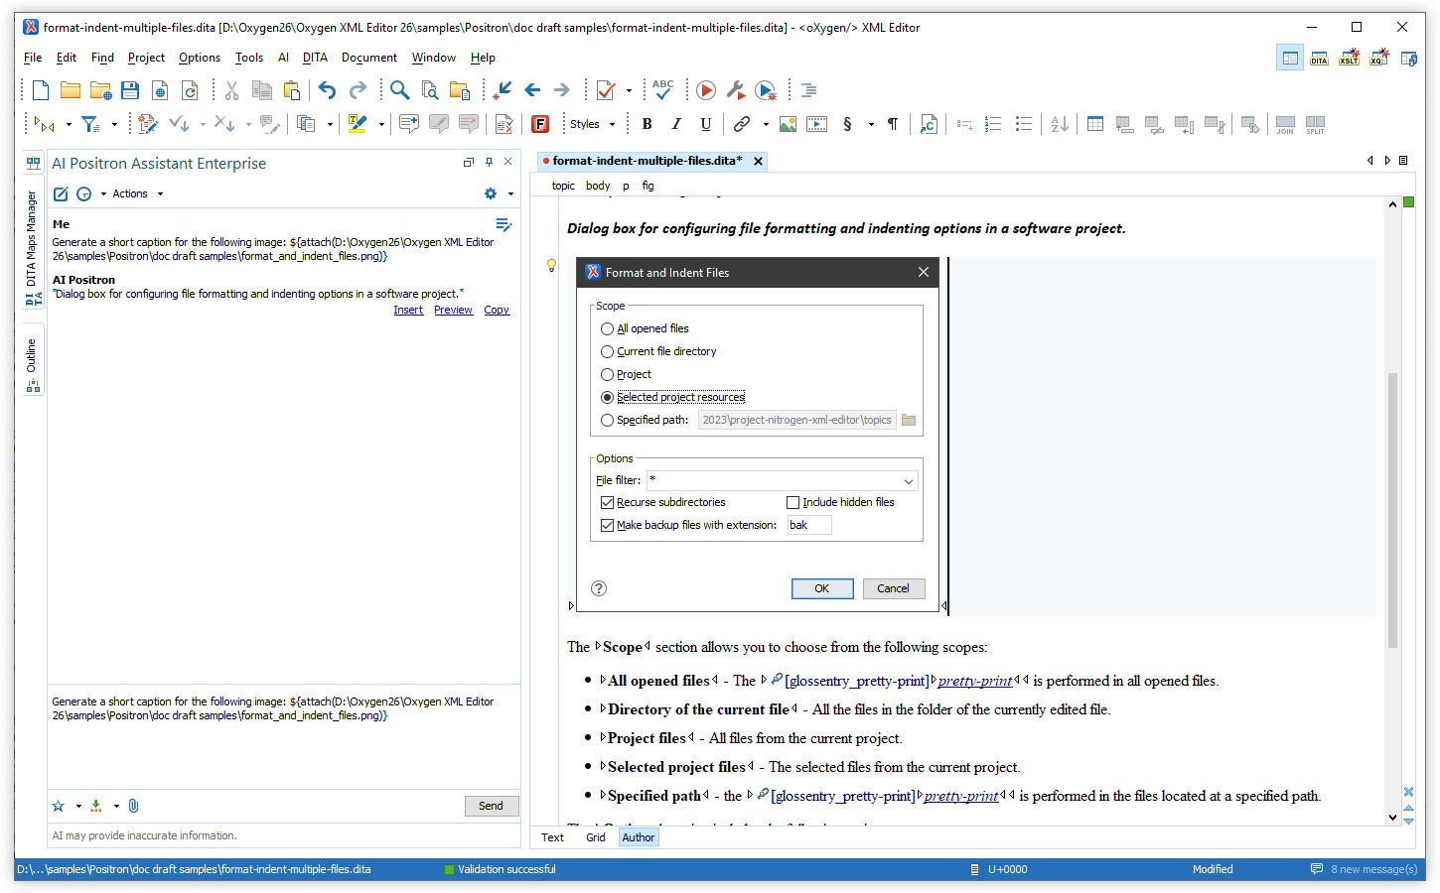Expand the AI settings gear dropdown arrow
The height and width of the screenshot is (893, 1440).
(510, 193)
